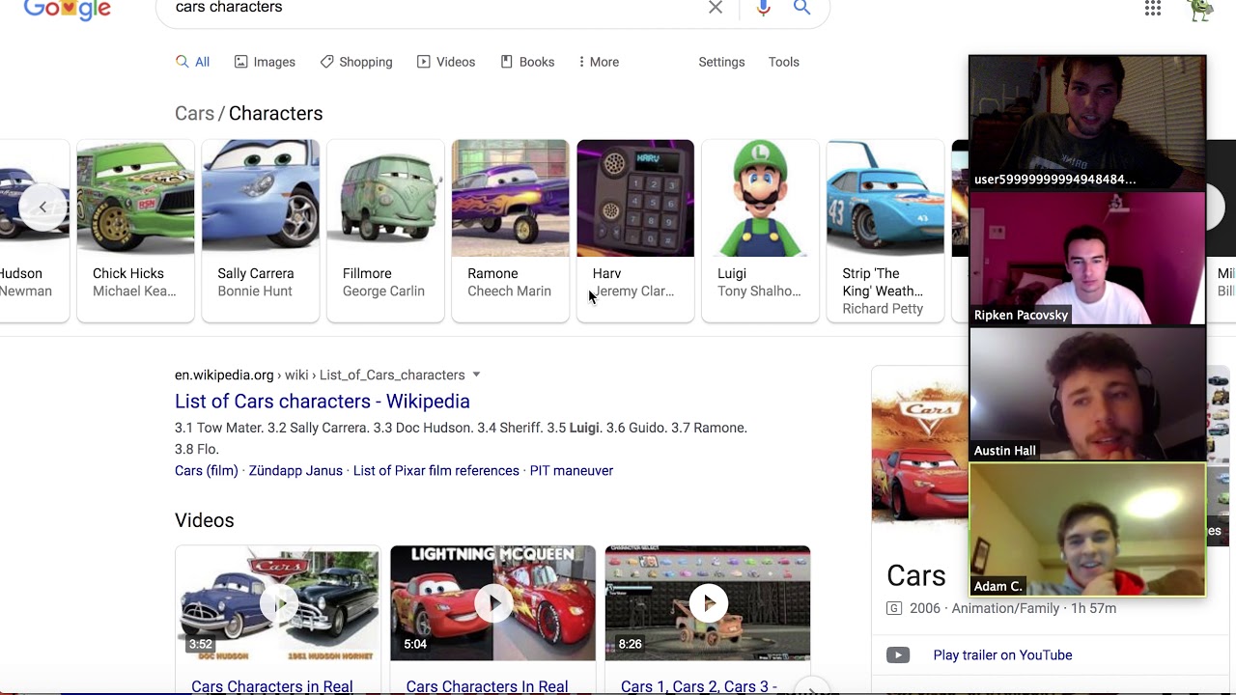Play the 5:04 Lightning McQueen video
This screenshot has width=1236, height=695.
(x=492, y=603)
